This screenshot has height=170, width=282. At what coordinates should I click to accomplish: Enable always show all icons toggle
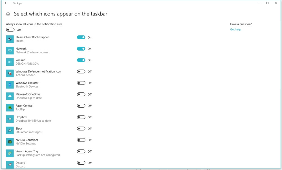[x=10, y=30]
